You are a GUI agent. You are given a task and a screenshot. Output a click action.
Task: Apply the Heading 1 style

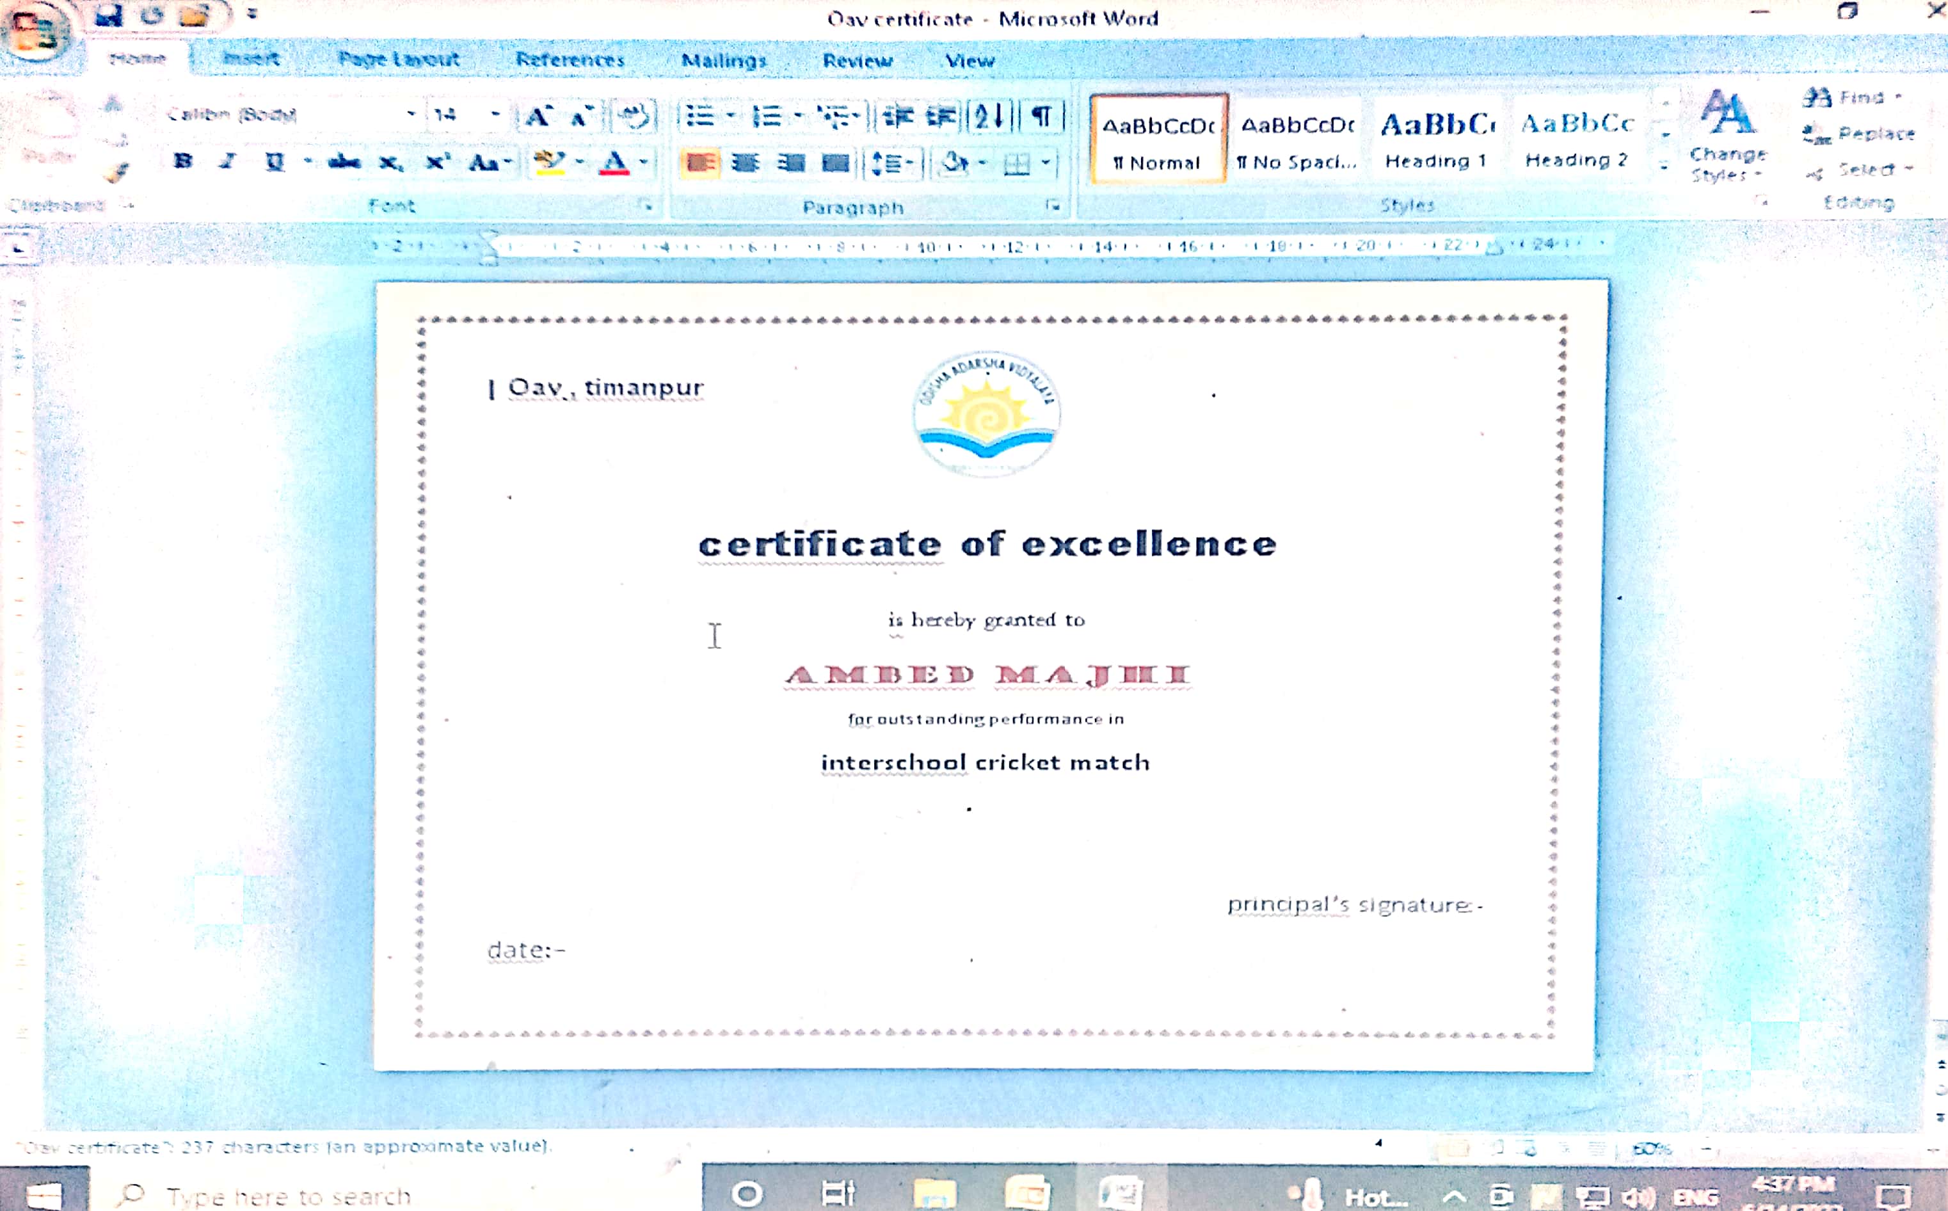point(1437,140)
